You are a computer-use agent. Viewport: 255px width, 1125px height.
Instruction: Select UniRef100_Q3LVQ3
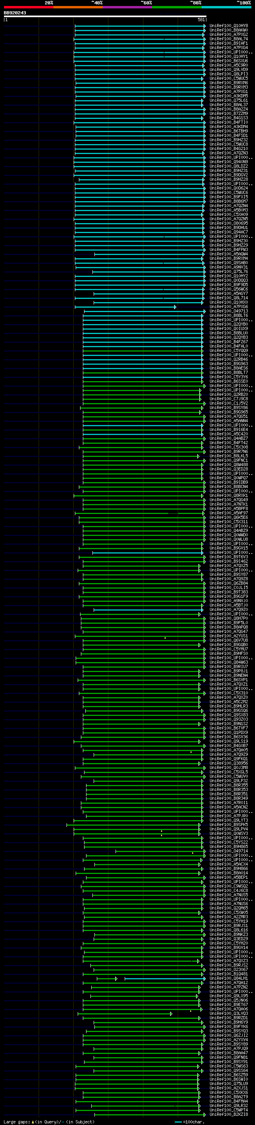[x=228, y=1013]
